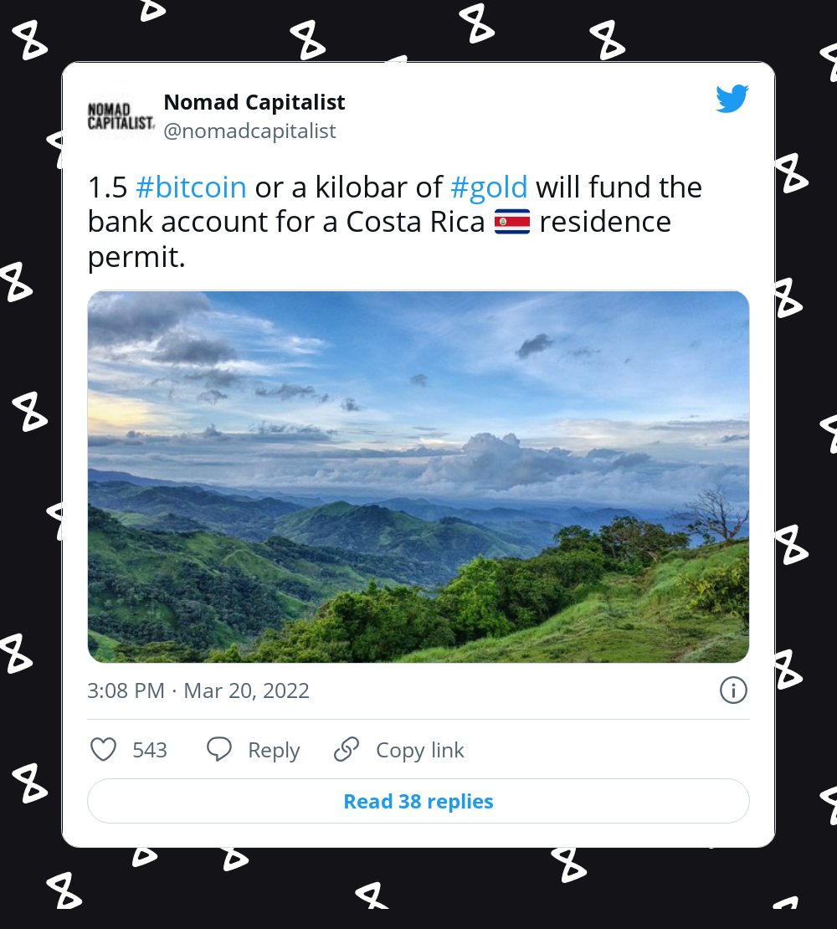Select the heart outline beside the 543 count
Screen dimensions: 837x929
103,750
